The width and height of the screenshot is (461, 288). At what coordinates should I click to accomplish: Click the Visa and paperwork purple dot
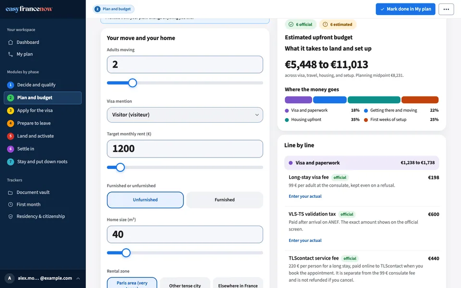tap(291, 163)
